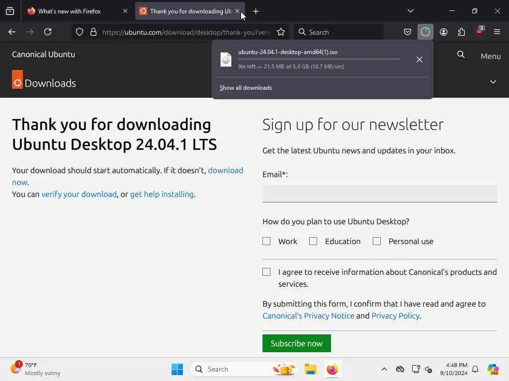Click the Downloads heading

point(50,83)
